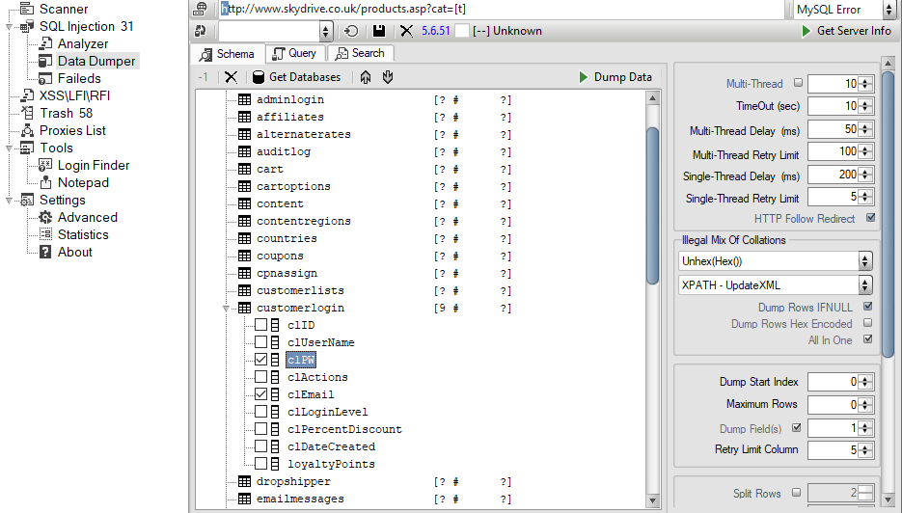902x513 pixels.
Task: Switch to the Search tab
Action: click(x=360, y=53)
